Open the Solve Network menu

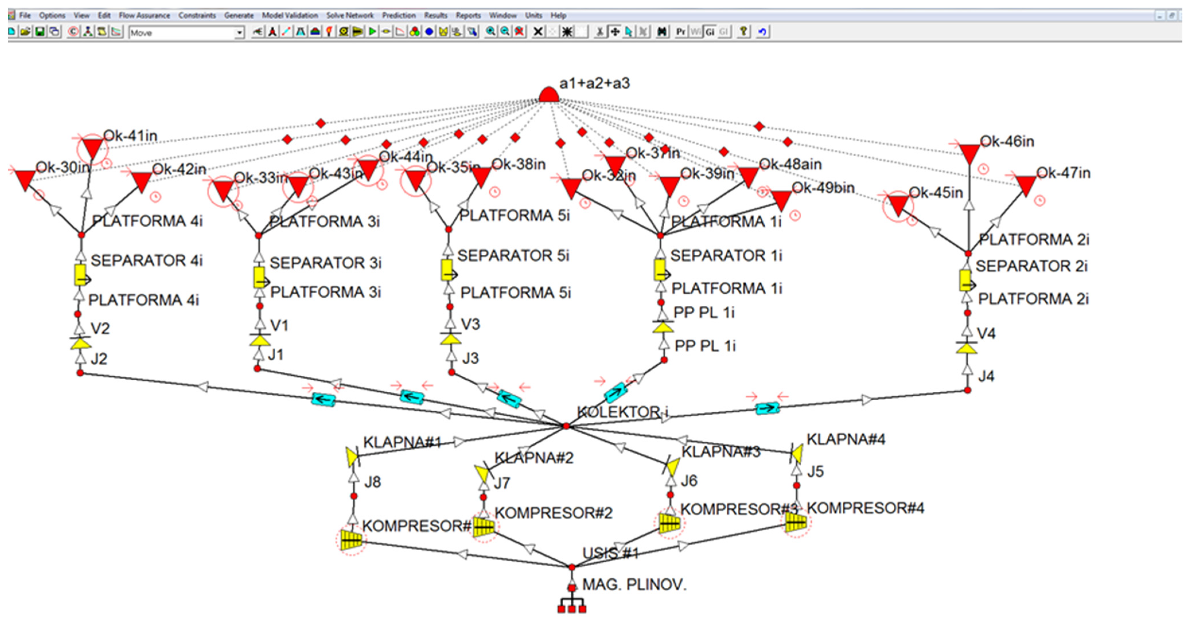pyautogui.click(x=350, y=15)
